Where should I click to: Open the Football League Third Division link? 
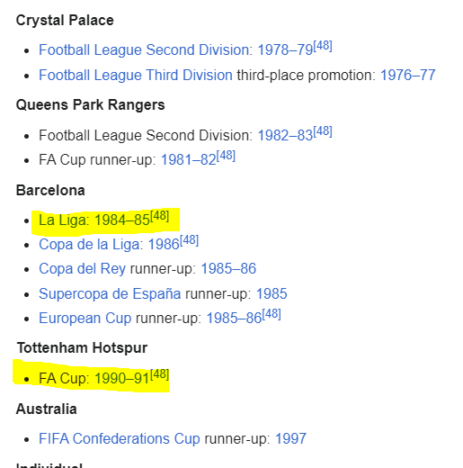[136, 75]
